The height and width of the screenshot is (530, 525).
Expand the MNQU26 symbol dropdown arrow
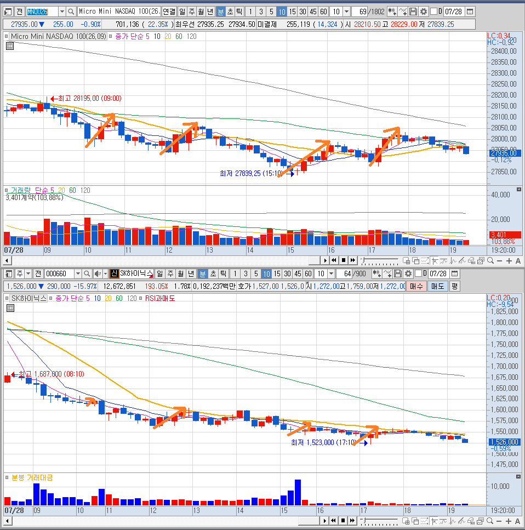coord(62,12)
